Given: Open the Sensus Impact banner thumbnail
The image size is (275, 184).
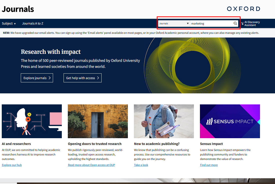Looking at the screenshot, I should point(230,121).
